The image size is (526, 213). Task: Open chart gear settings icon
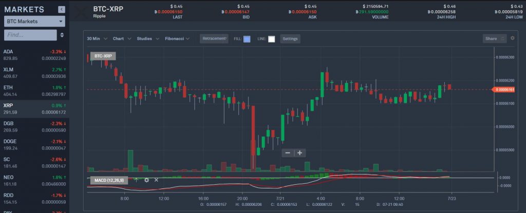512,38
